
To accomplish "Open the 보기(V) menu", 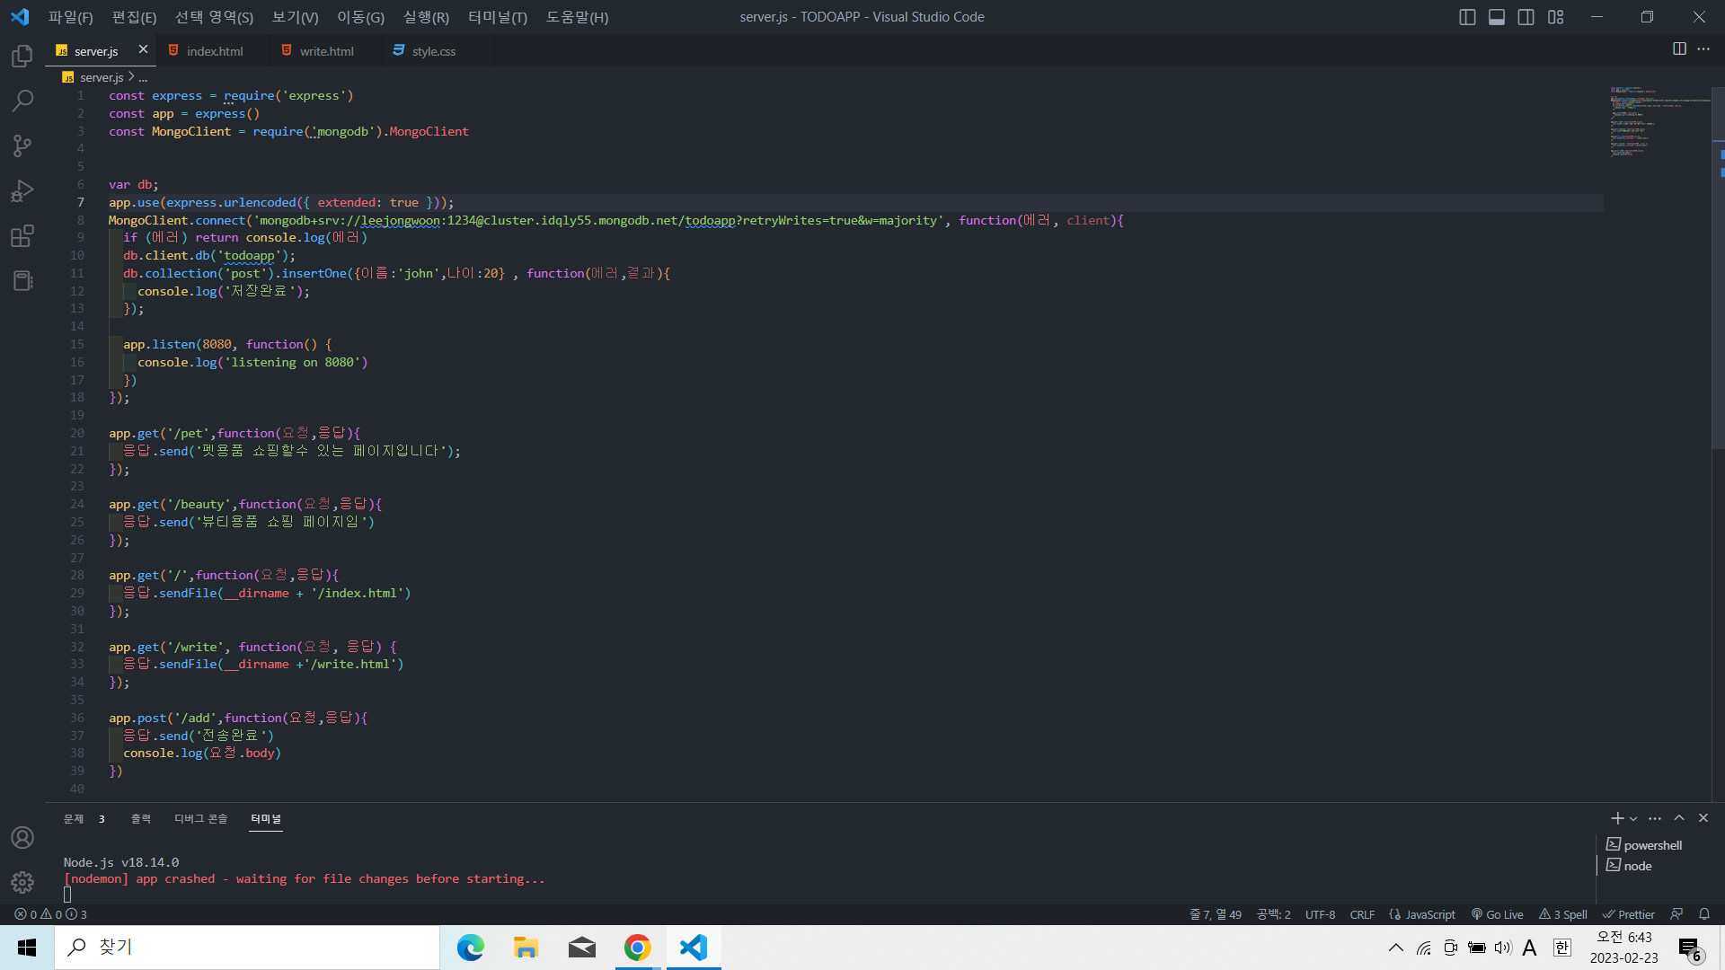I will point(295,17).
